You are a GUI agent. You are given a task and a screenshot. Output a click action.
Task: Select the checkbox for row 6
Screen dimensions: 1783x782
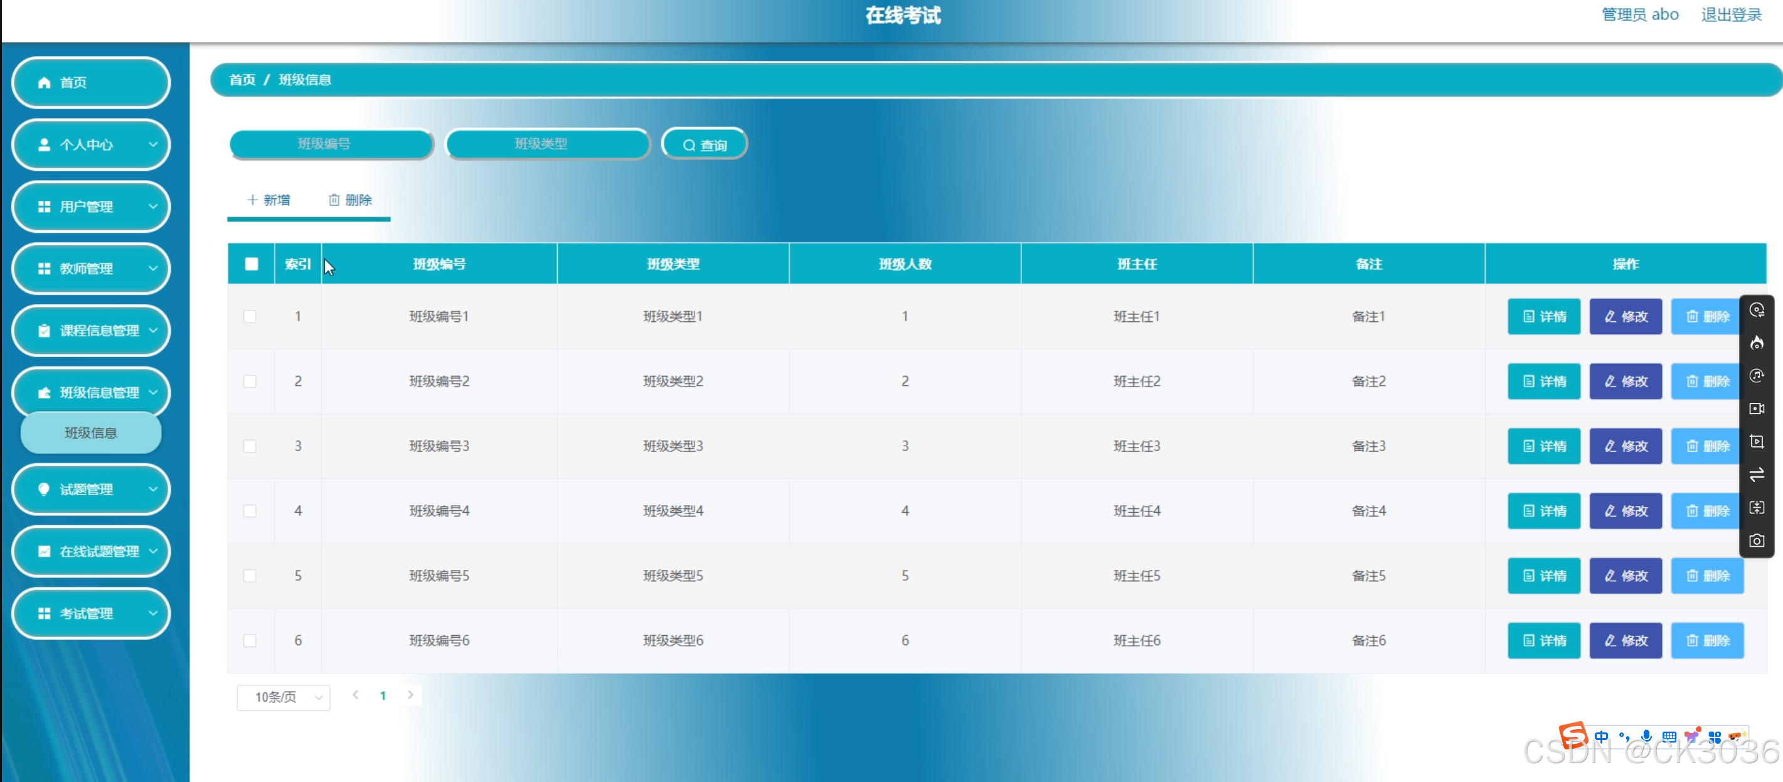point(250,640)
